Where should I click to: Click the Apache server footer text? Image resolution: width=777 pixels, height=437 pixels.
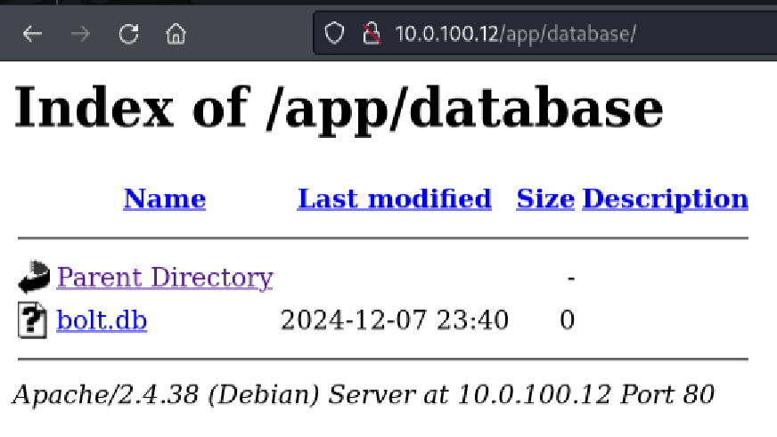point(363,393)
